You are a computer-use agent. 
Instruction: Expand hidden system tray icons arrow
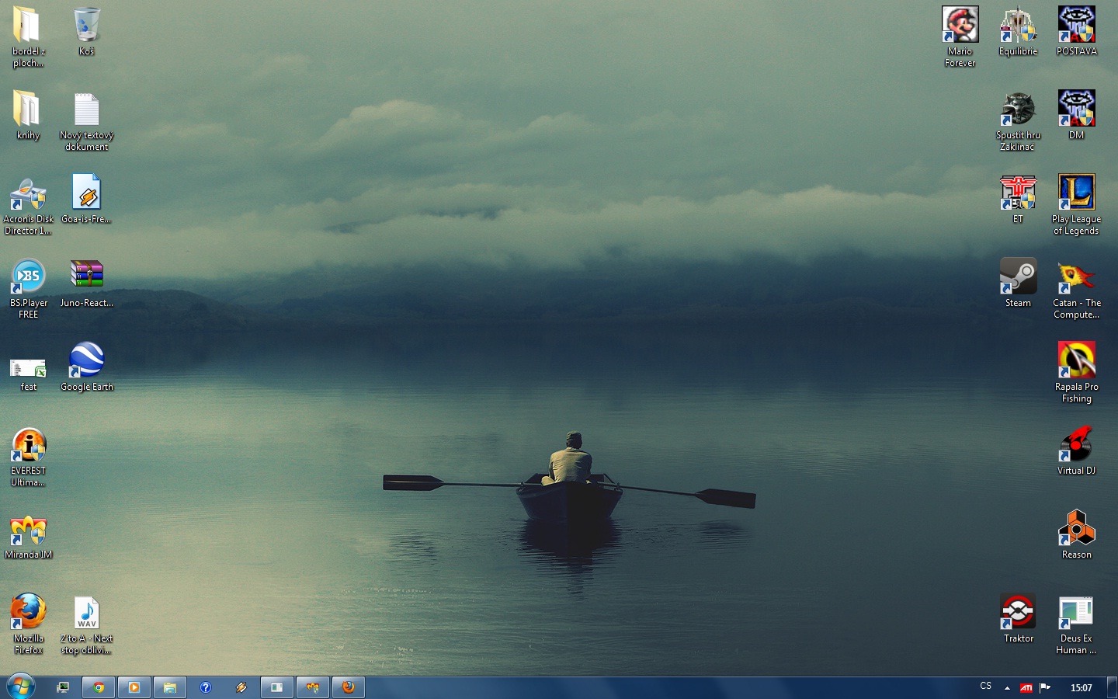(1007, 687)
